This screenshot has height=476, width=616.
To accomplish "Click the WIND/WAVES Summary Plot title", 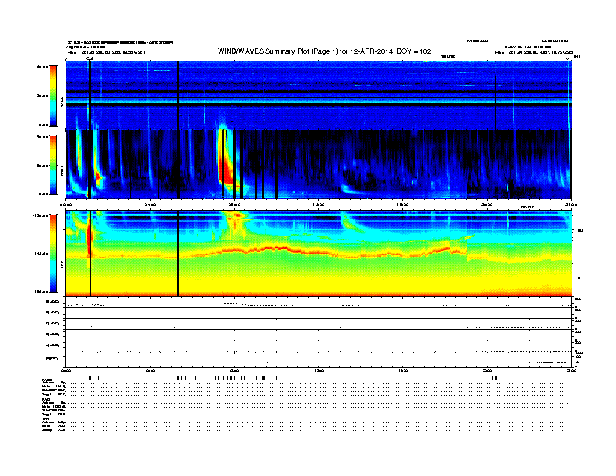I will pyautogui.click(x=324, y=51).
